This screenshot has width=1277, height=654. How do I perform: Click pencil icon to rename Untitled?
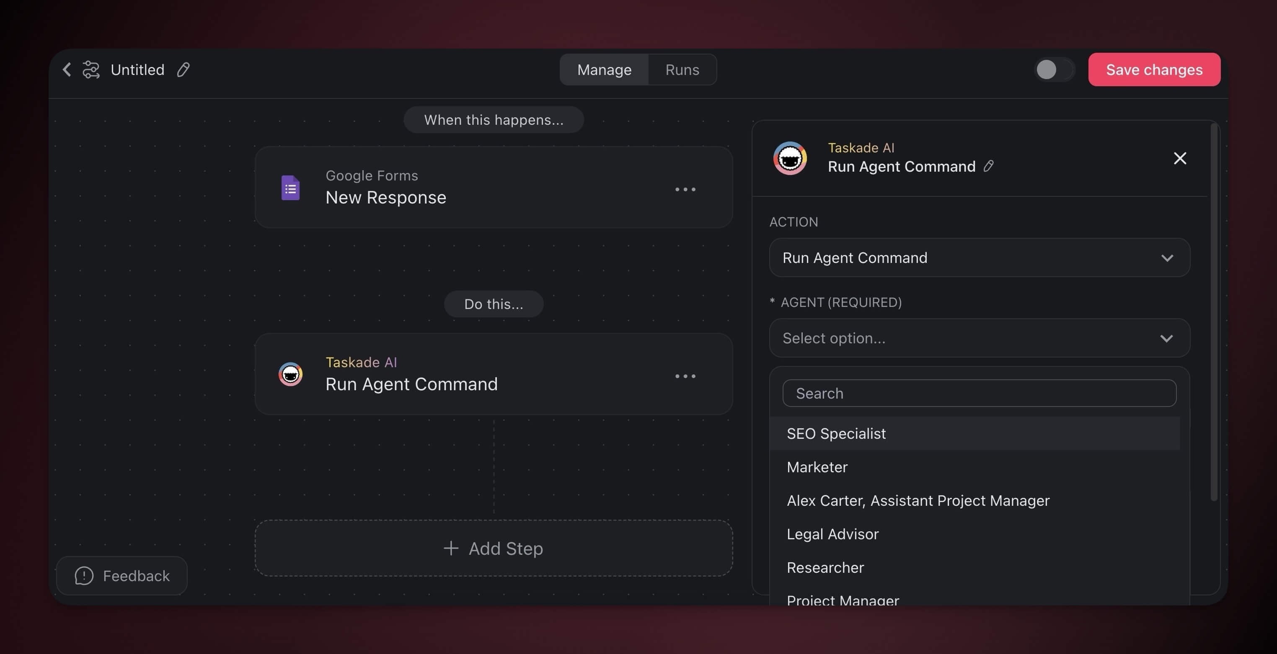pos(183,70)
